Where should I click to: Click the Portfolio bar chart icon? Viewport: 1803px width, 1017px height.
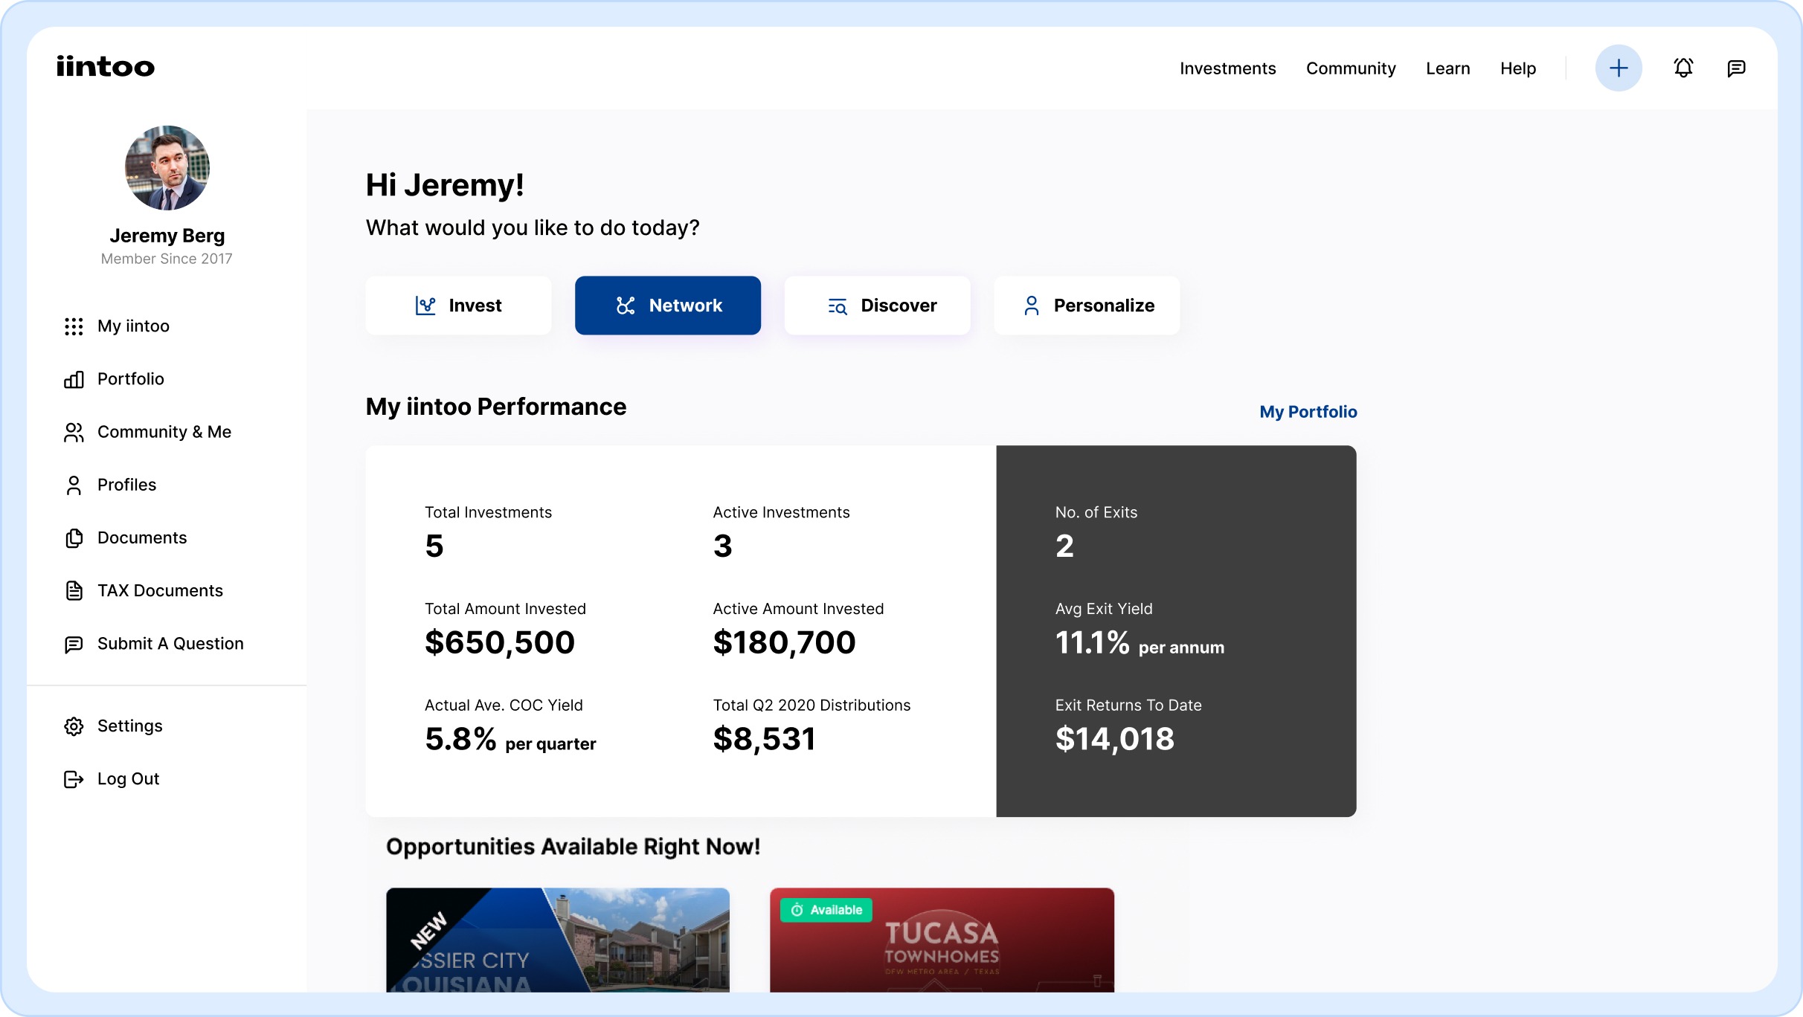(74, 380)
